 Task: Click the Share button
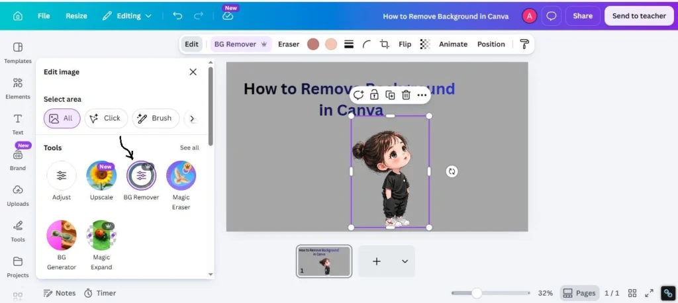point(583,16)
